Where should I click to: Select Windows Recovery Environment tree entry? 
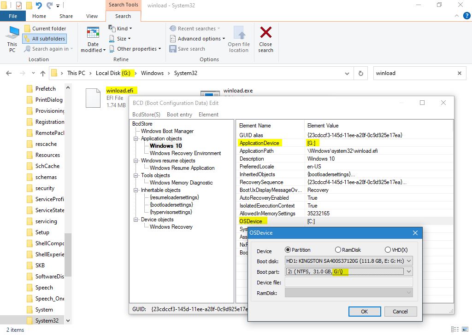185,153
